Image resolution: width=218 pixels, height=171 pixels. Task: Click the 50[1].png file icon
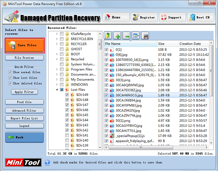tap(112, 121)
